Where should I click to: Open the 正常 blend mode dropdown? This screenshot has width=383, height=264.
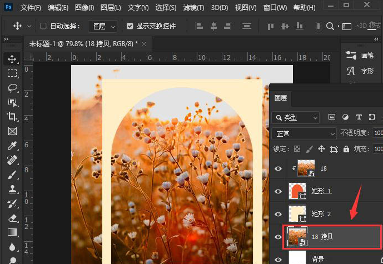(x=304, y=134)
